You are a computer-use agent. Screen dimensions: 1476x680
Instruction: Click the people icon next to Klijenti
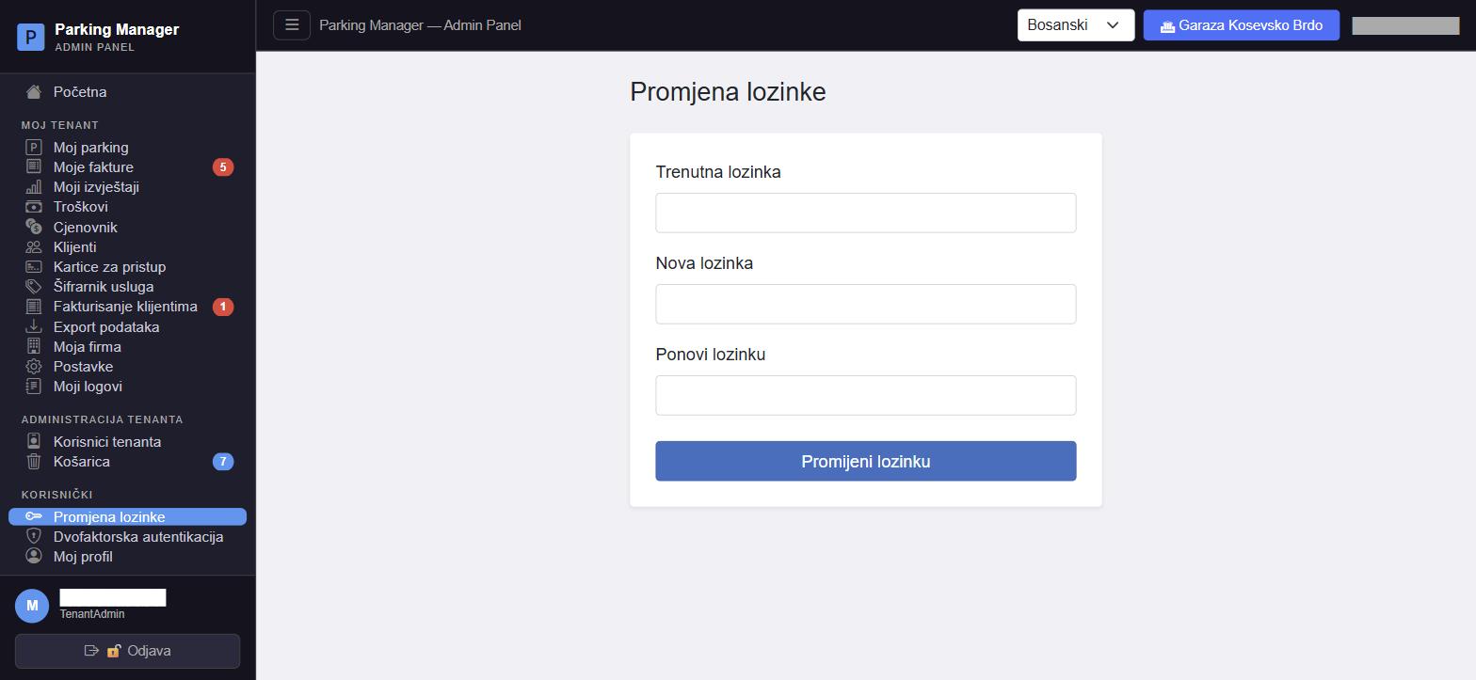(34, 247)
